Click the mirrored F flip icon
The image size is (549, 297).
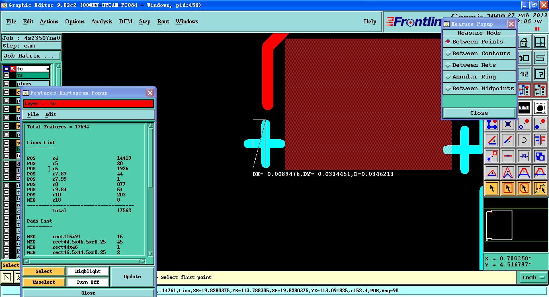[x=540, y=140]
